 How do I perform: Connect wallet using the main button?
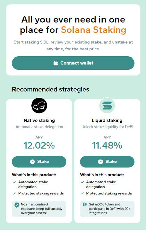pyautogui.click(x=73, y=63)
